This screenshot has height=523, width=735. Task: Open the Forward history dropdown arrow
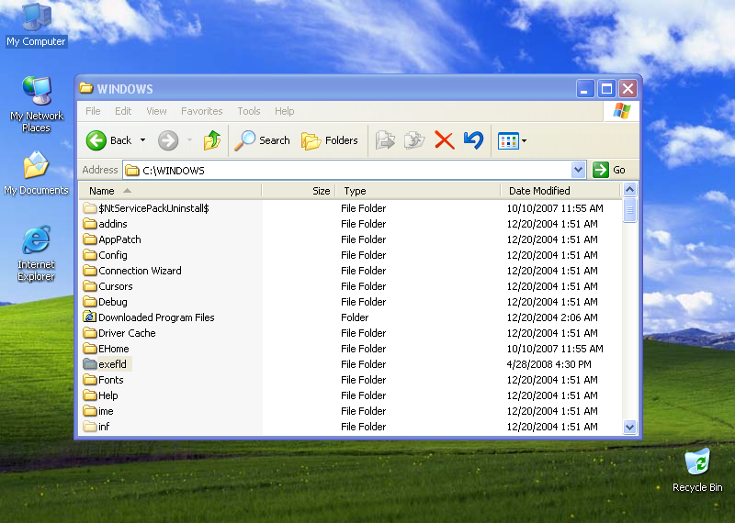(189, 140)
